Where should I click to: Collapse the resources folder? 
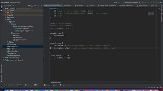click(x=10, y=33)
